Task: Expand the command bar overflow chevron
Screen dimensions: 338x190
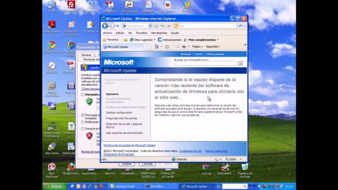Action: (245, 45)
